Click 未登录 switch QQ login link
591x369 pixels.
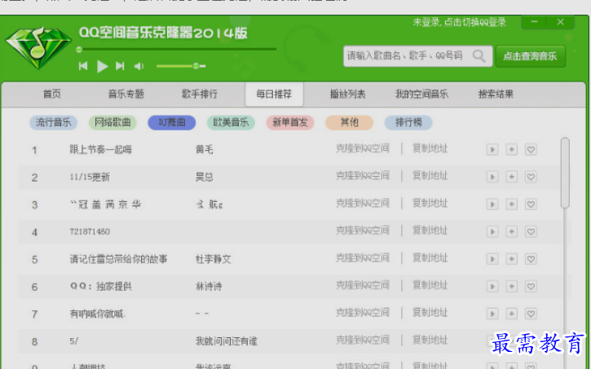coord(460,22)
